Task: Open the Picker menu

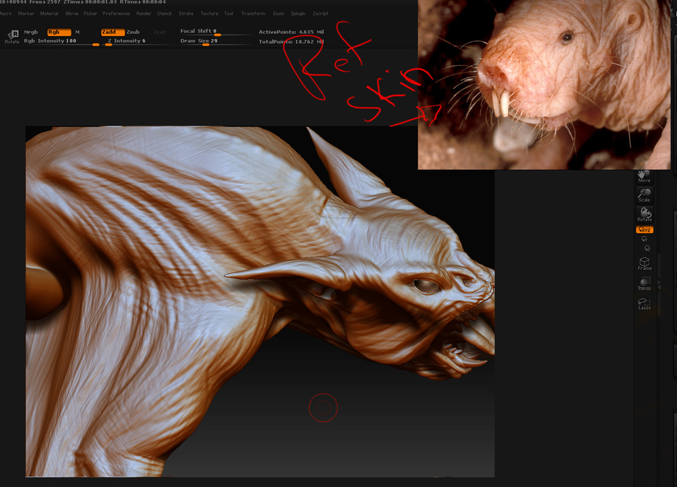Action: (90, 13)
